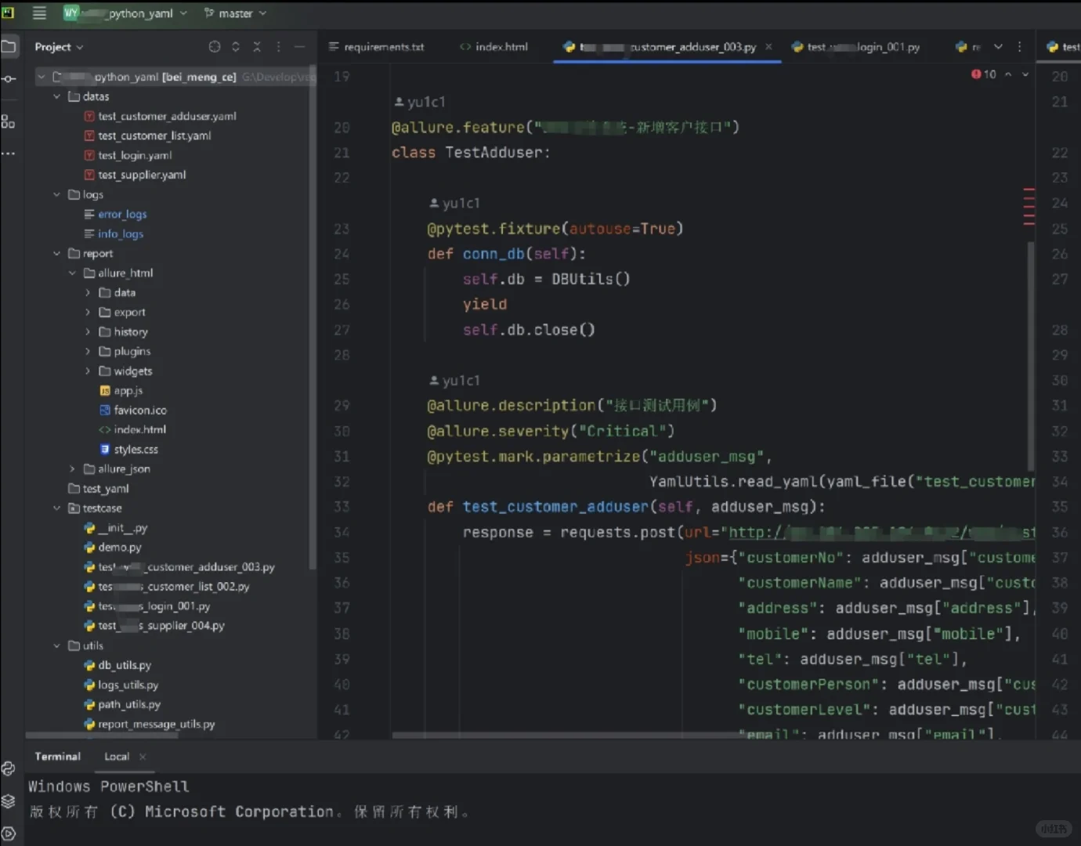The height and width of the screenshot is (846, 1081).
Task: Click the error count indicator showing 10
Action: point(984,74)
